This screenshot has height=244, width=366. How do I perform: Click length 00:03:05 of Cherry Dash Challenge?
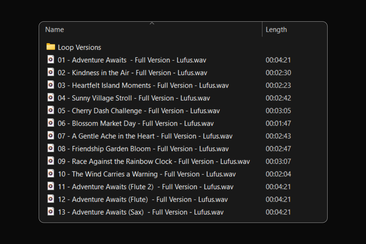pyautogui.click(x=278, y=111)
